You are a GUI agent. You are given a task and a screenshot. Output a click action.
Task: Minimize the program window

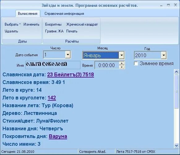(x=161, y=5)
